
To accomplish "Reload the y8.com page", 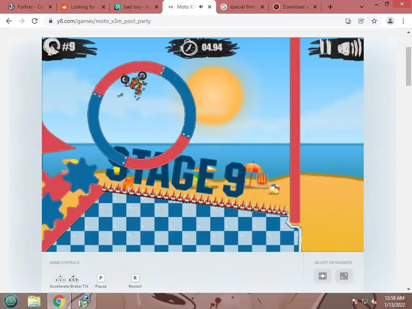I will point(35,21).
